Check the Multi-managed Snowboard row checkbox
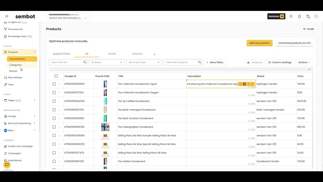 click(x=54, y=110)
